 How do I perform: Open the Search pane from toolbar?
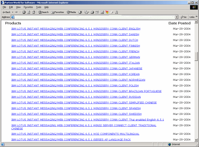(x=43, y=12)
